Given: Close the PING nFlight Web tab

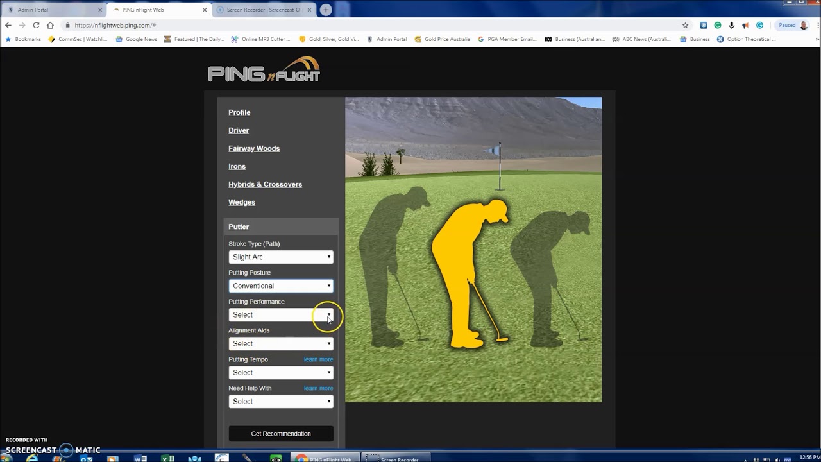Looking at the screenshot, I should [x=205, y=10].
